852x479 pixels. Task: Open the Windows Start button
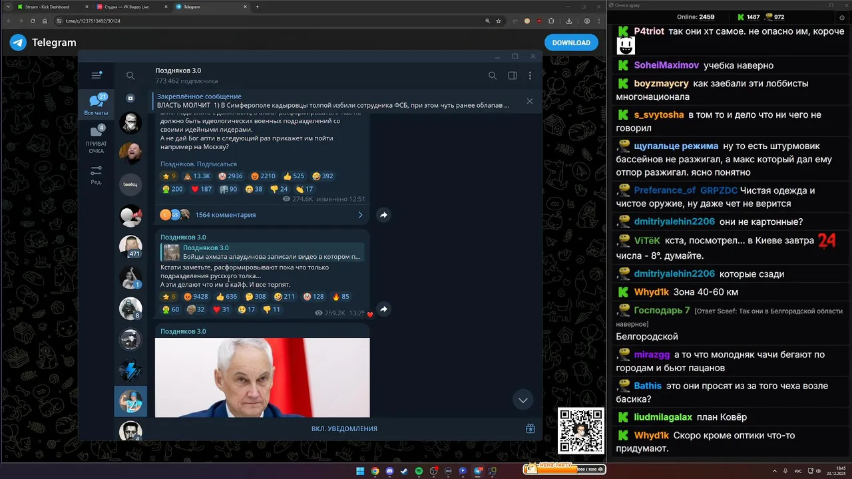click(x=360, y=471)
